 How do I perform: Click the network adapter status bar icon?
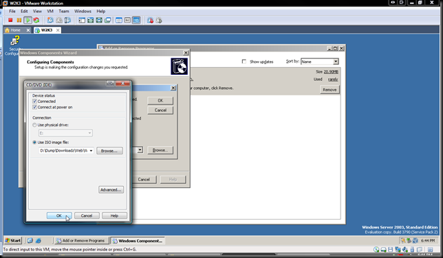pos(398,250)
